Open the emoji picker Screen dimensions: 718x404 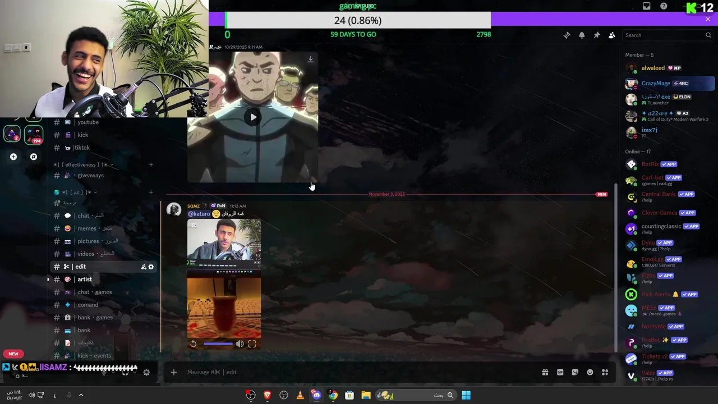click(590, 372)
